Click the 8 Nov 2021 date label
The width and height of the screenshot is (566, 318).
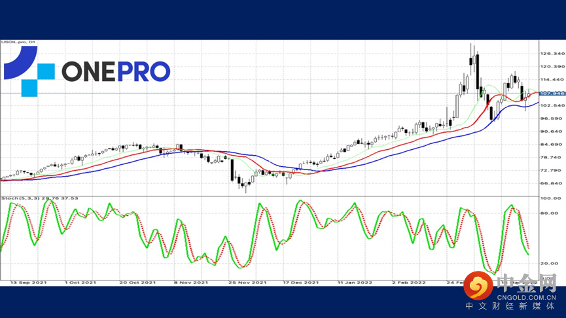tap(191, 283)
